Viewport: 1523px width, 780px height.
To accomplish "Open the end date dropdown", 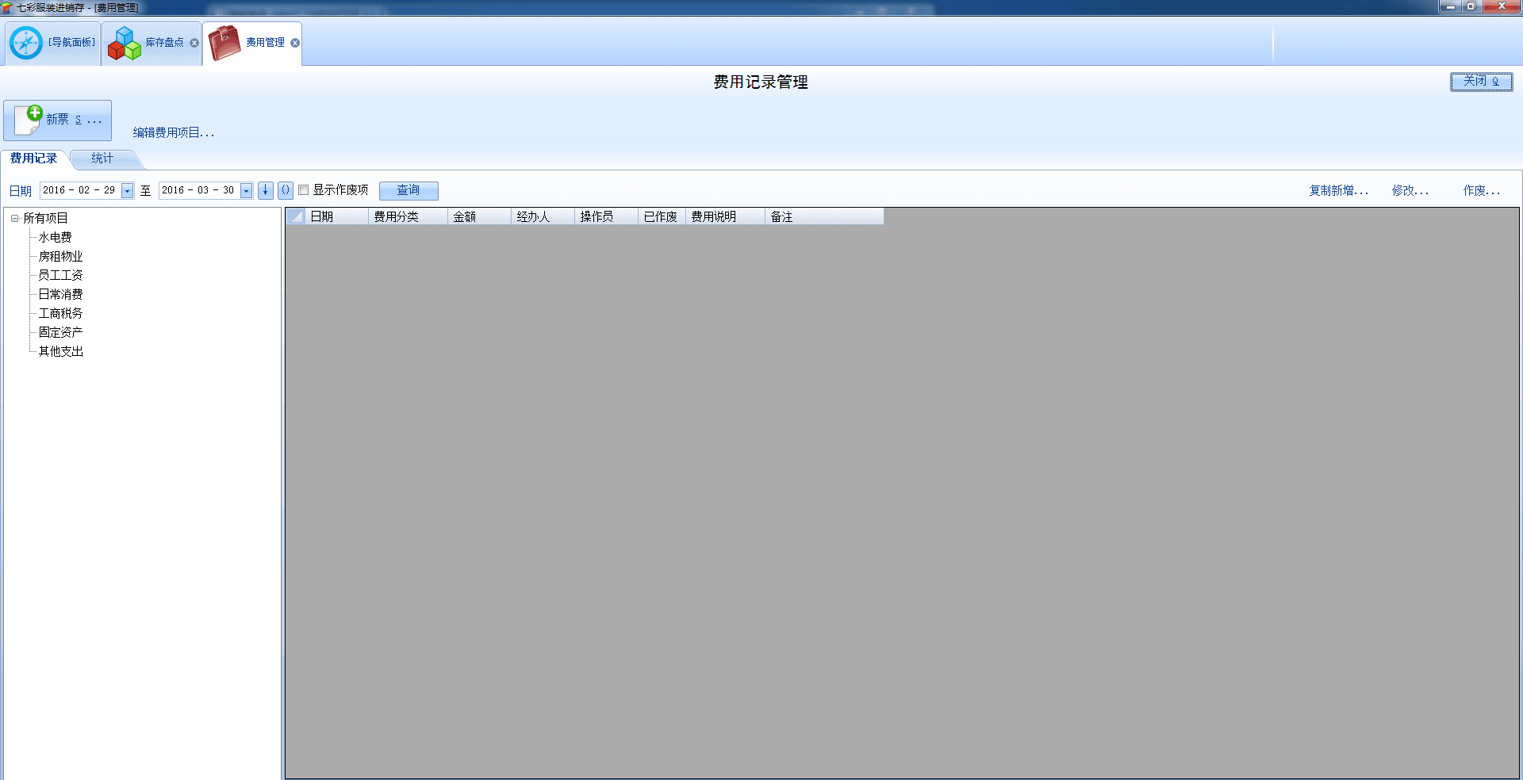I will point(247,191).
